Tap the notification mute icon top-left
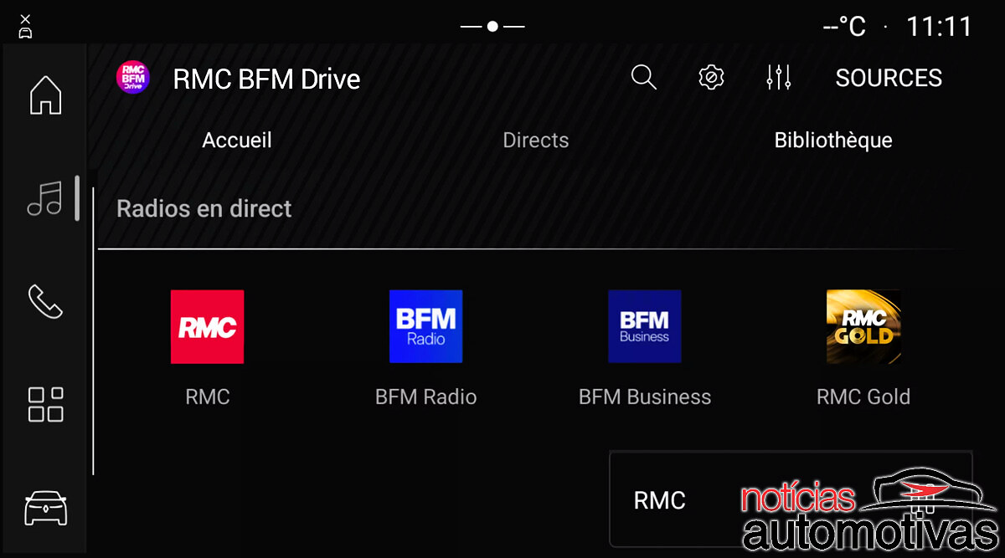 tap(24, 26)
